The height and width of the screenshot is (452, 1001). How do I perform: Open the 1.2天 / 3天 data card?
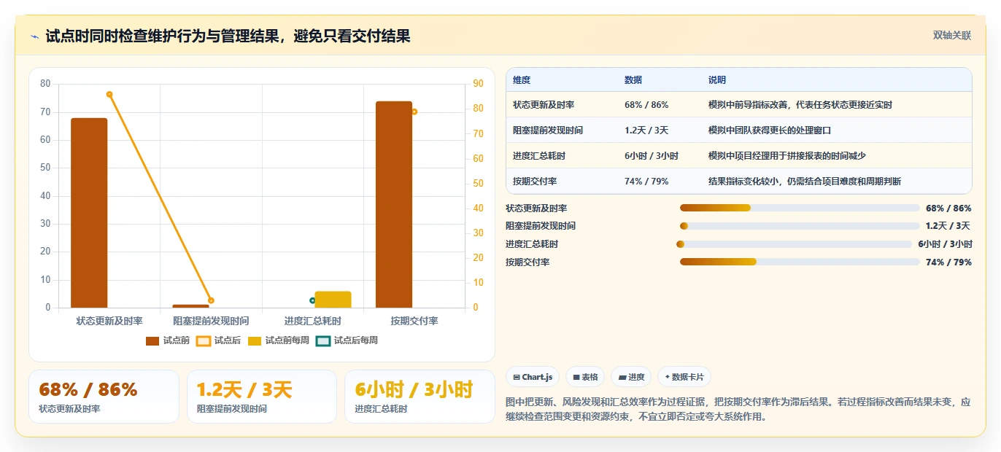[x=262, y=397]
